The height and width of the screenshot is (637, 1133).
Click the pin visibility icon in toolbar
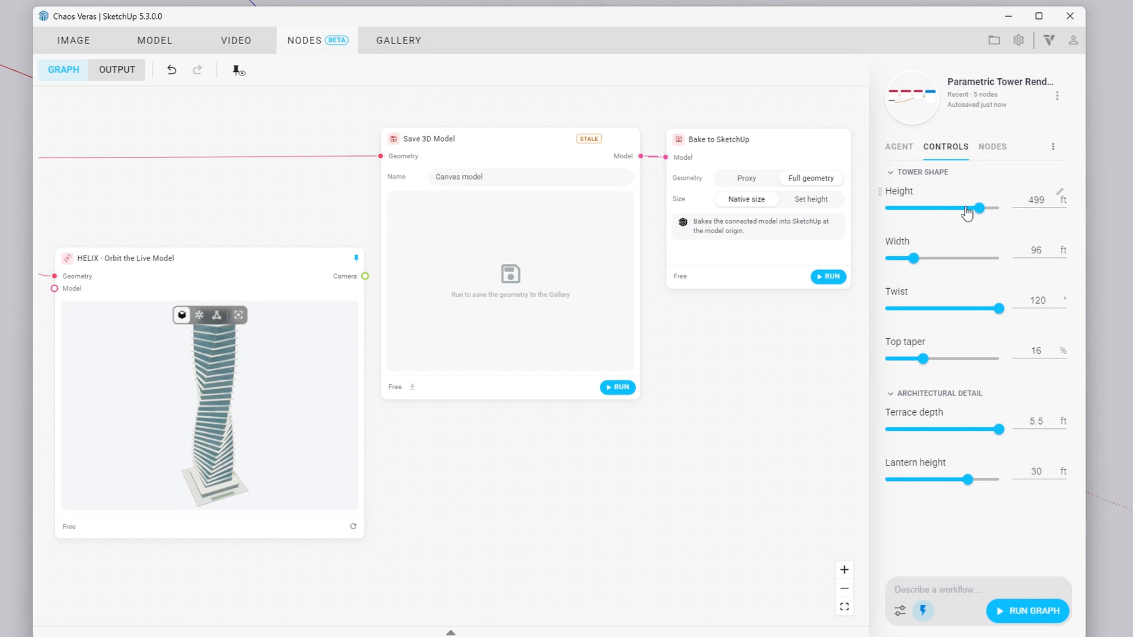tap(239, 70)
